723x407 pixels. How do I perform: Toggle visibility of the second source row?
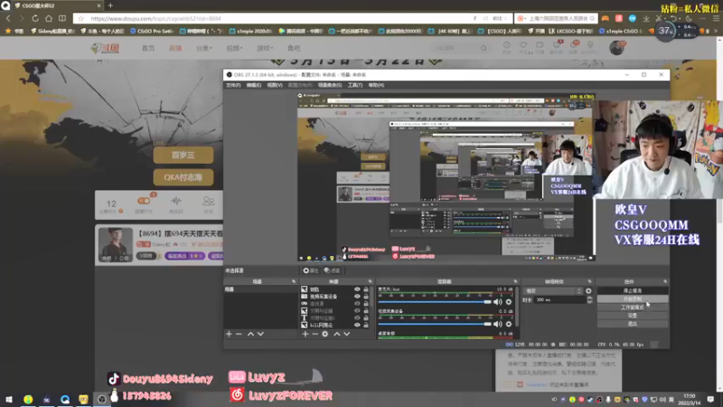click(357, 297)
